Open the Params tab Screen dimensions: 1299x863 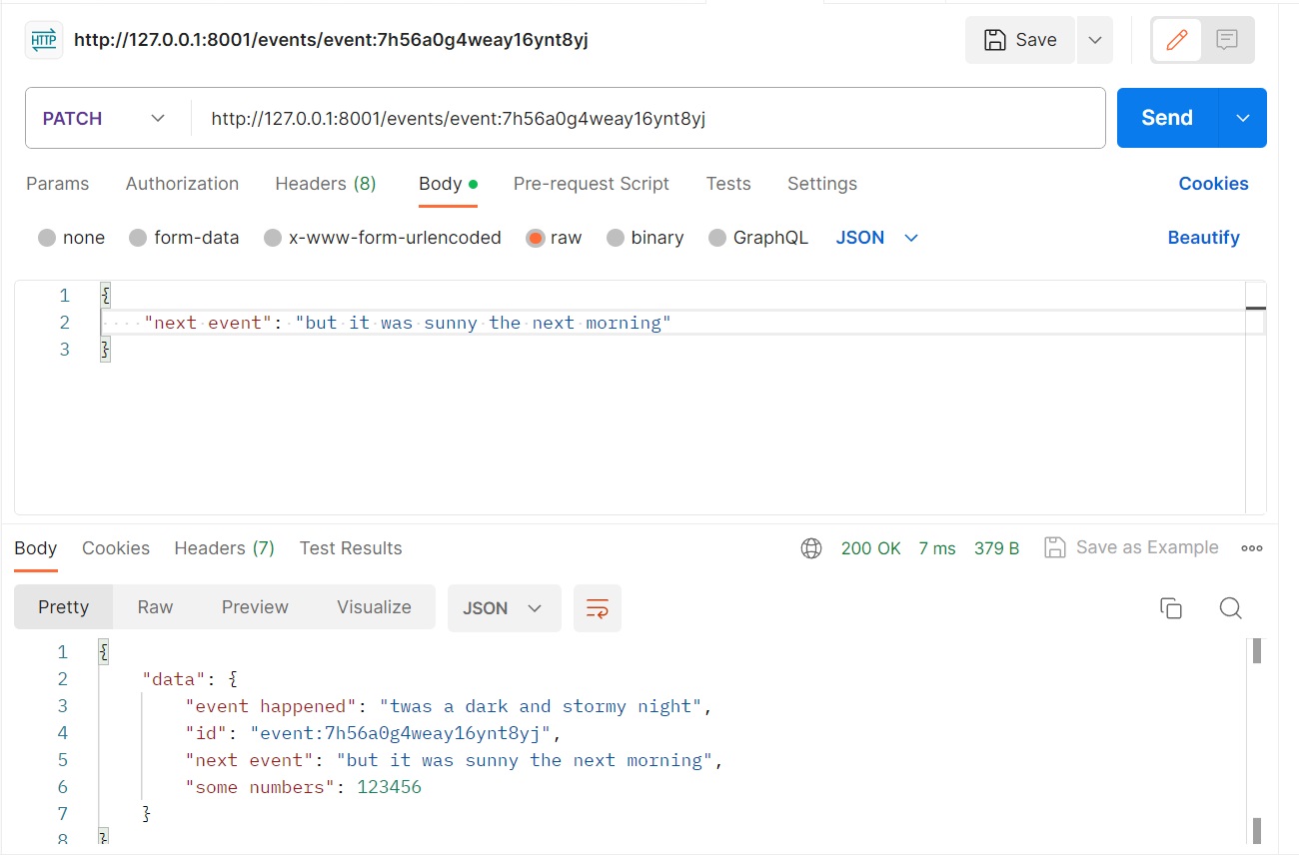pyautogui.click(x=57, y=184)
